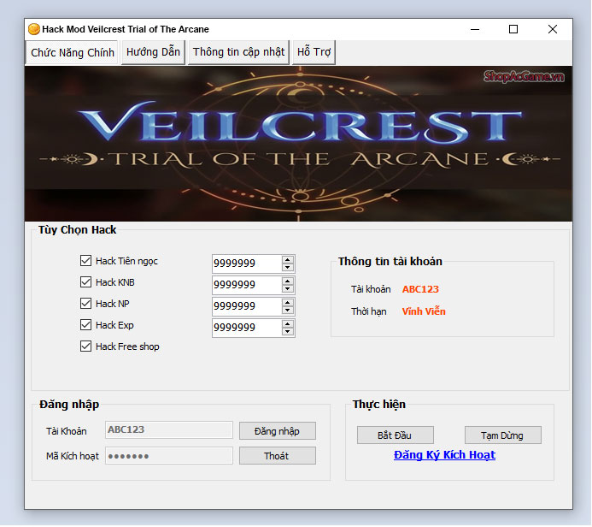The height and width of the screenshot is (527, 592).
Task: Minimize the Hack Mod window
Action: [475, 29]
